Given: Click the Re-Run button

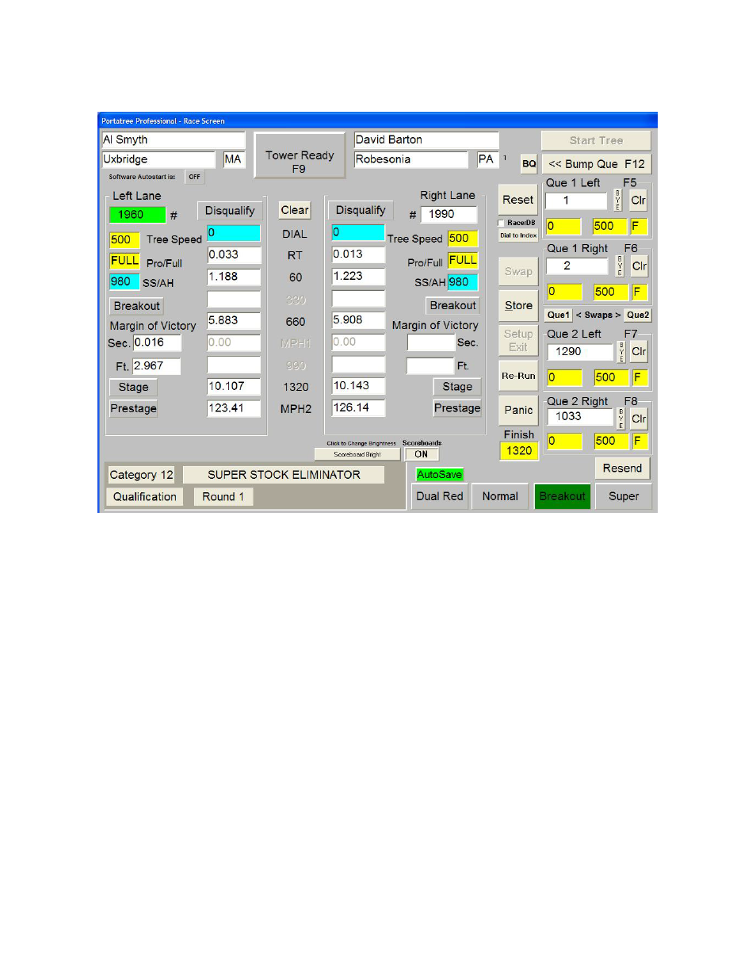Looking at the screenshot, I should pyautogui.click(x=518, y=376).
